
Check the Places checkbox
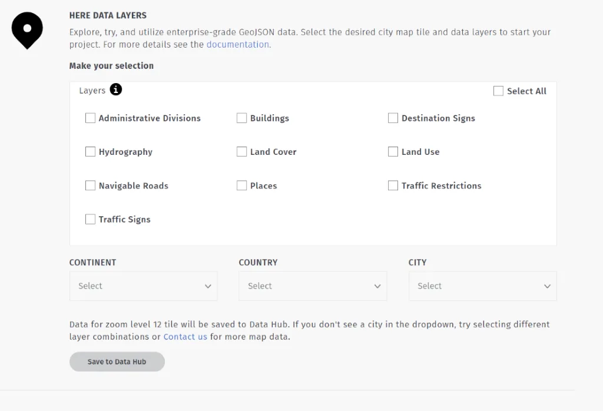[241, 185]
